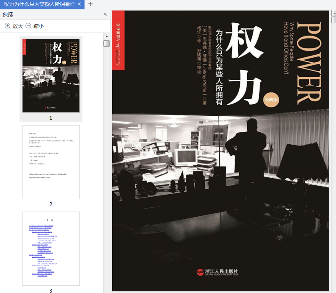The width and height of the screenshot is (336, 293).
Task: Click the large 权力 cover title
Action: 245,64
